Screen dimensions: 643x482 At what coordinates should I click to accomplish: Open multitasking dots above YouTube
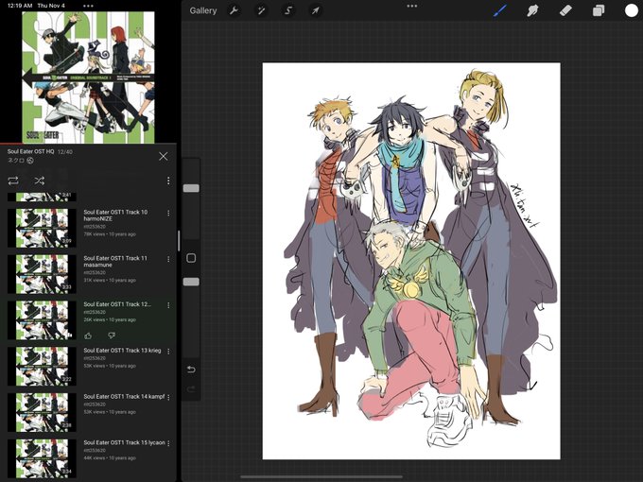pos(88,6)
